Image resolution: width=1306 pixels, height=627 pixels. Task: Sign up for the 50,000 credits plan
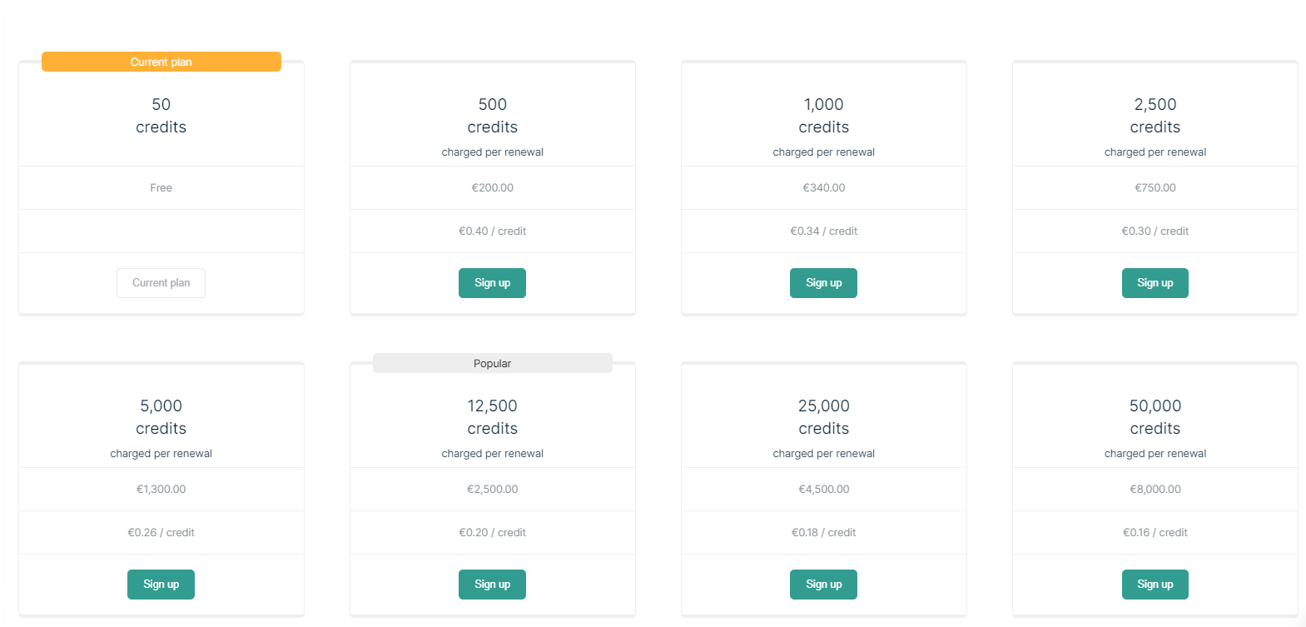(1155, 585)
